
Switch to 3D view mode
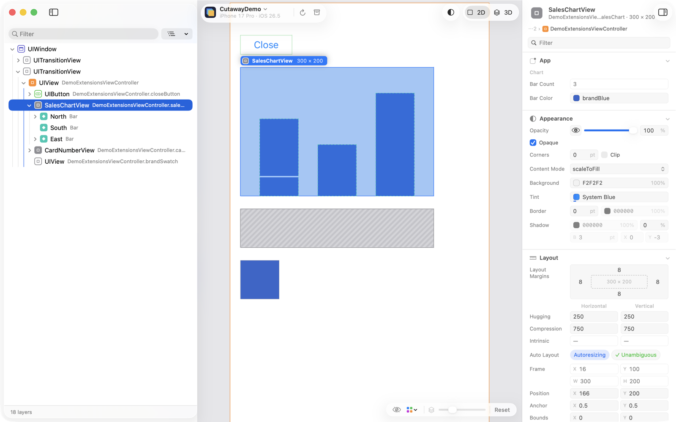click(x=503, y=13)
